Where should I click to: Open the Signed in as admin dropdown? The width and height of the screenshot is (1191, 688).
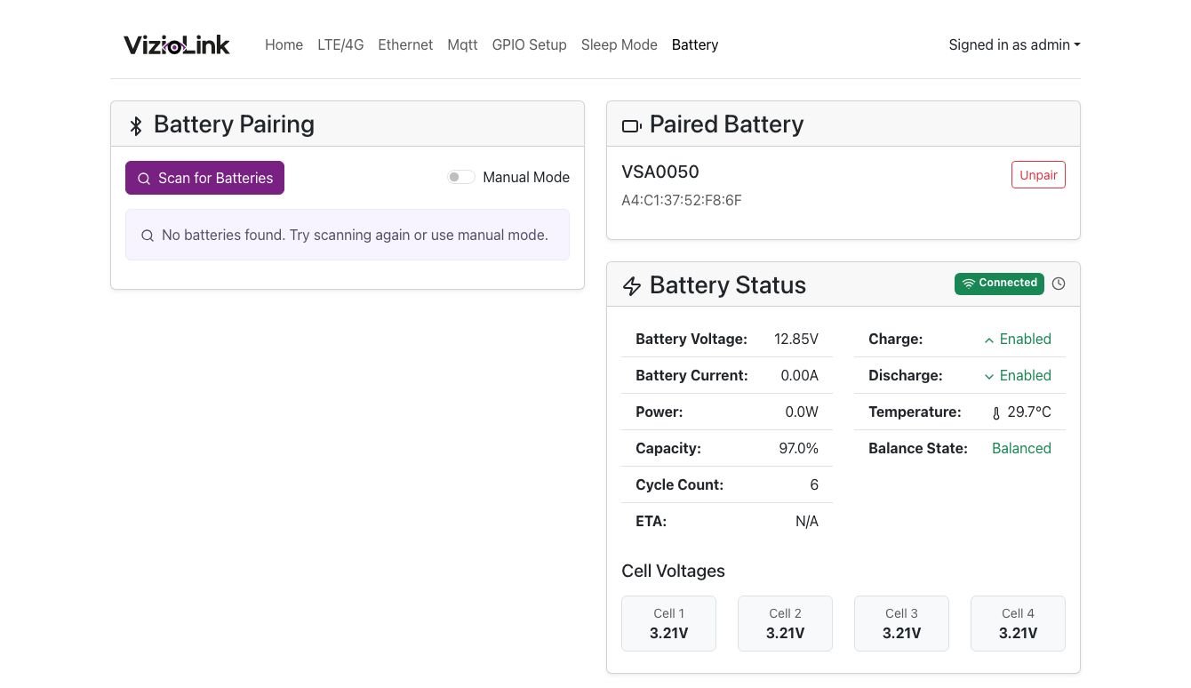click(1014, 44)
